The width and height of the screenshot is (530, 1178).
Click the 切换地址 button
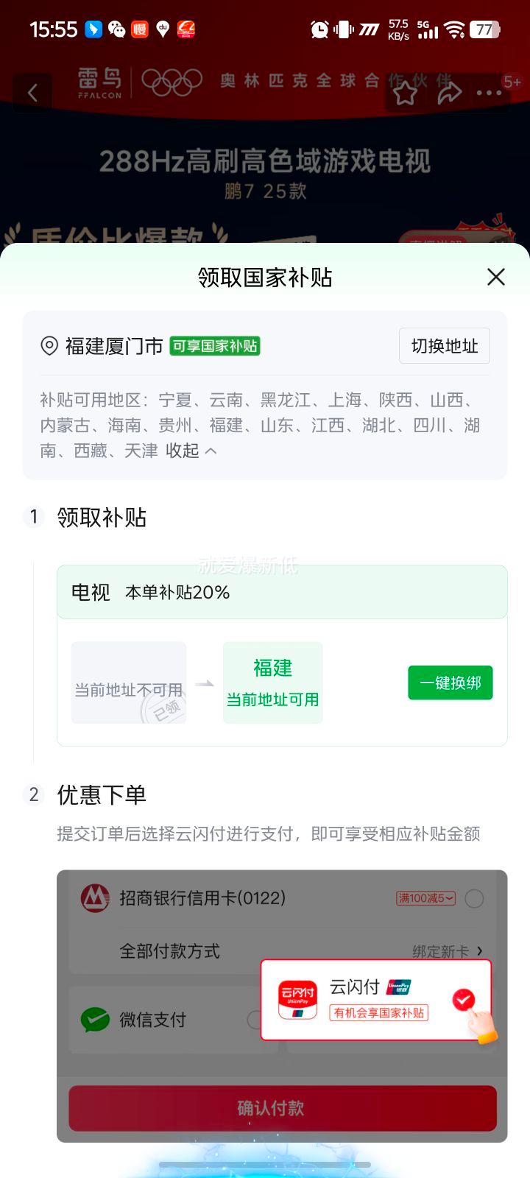point(445,346)
